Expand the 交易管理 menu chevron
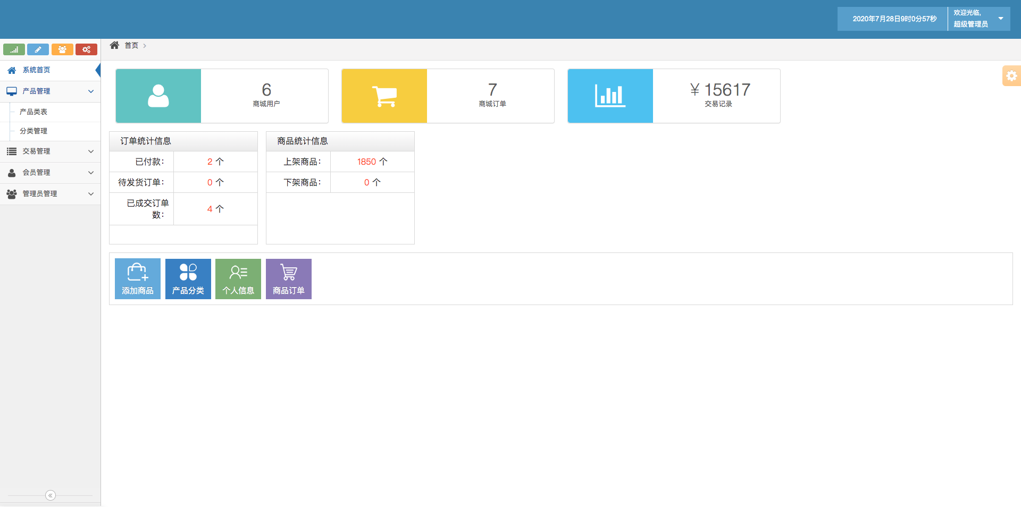This screenshot has width=1021, height=507. click(91, 151)
